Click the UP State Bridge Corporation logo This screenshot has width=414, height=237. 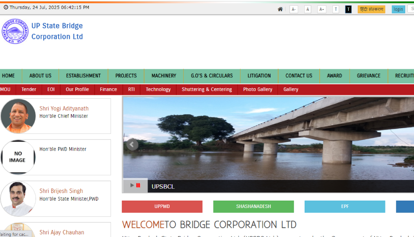15,31
